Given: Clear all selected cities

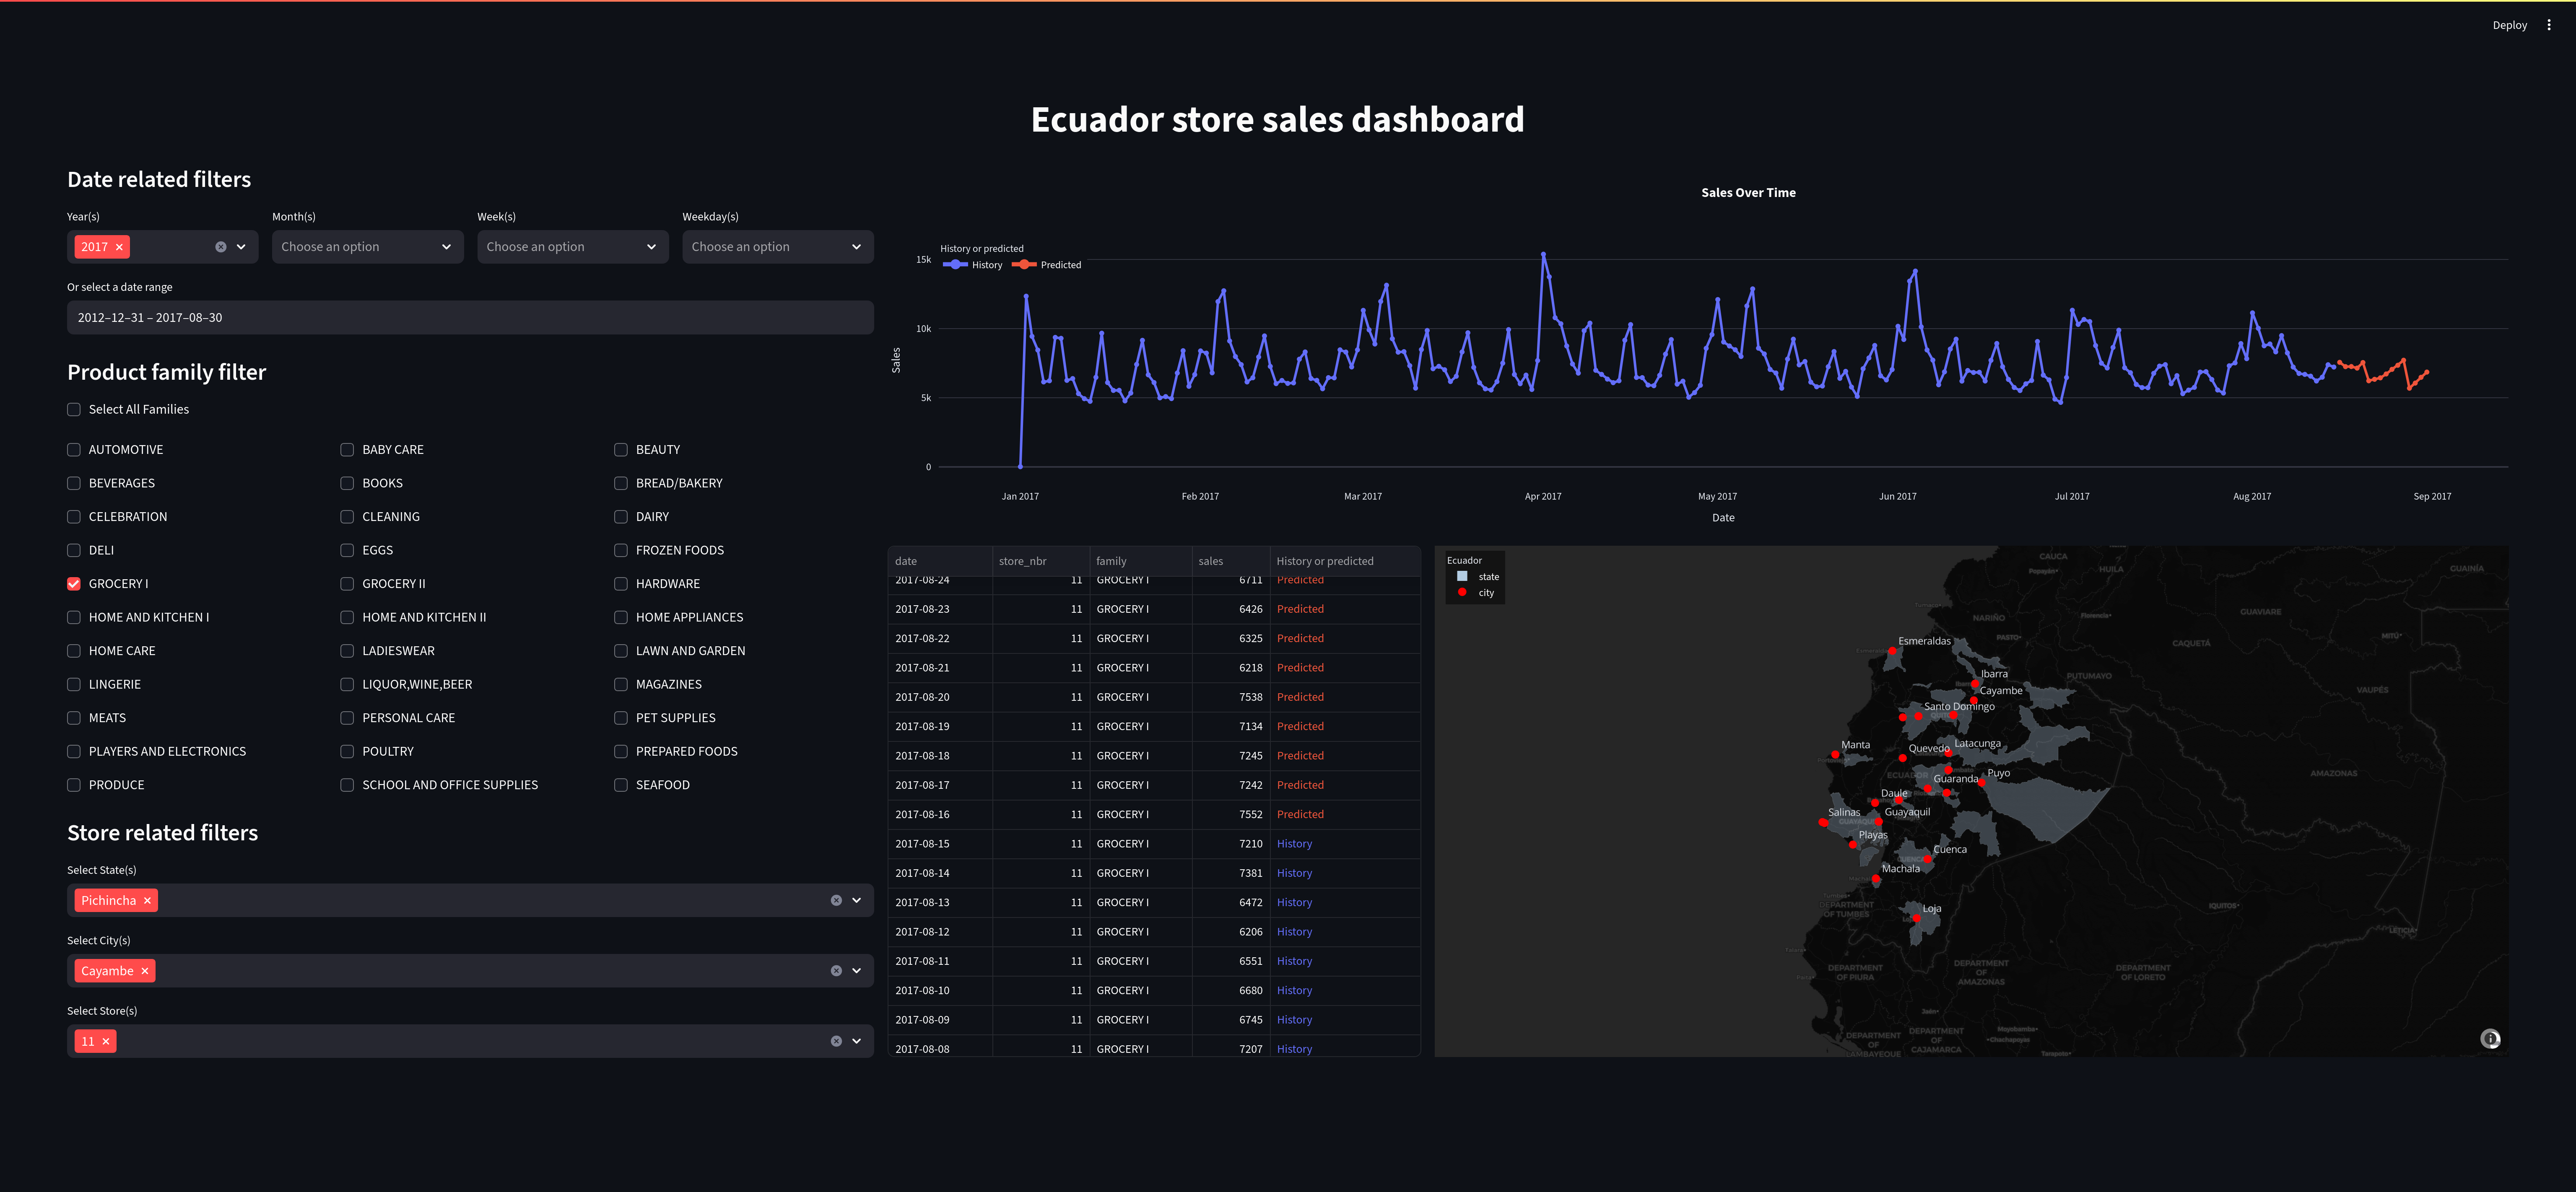Looking at the screenshot, I should [x=836, y=971].
